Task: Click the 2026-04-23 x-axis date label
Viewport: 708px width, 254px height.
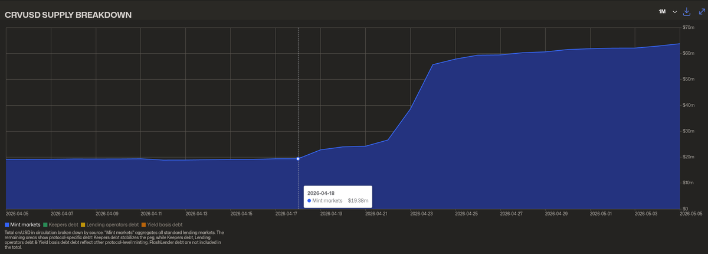Action: [421, 213]
